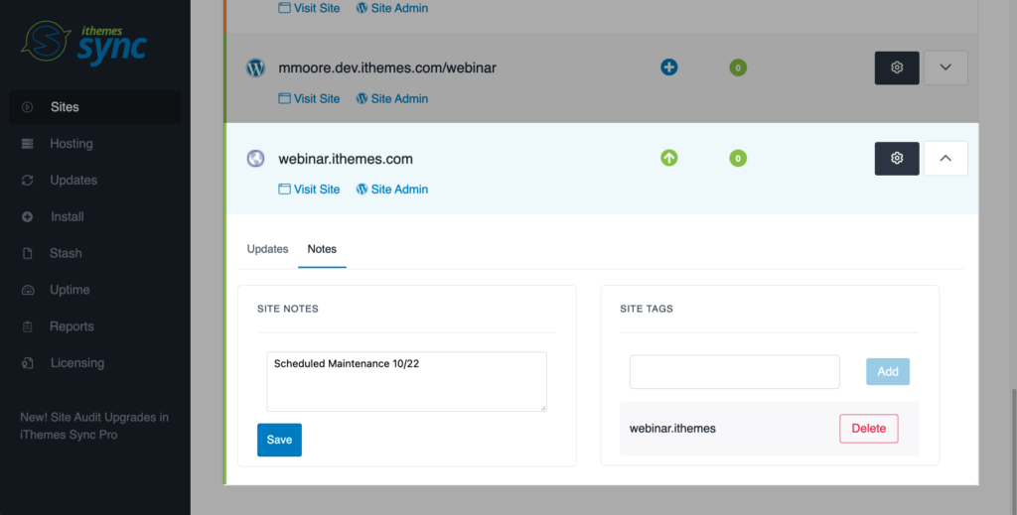The image size is (1017, 515).
Task: Open Sites in the sidebar
Action: point(94,107)
